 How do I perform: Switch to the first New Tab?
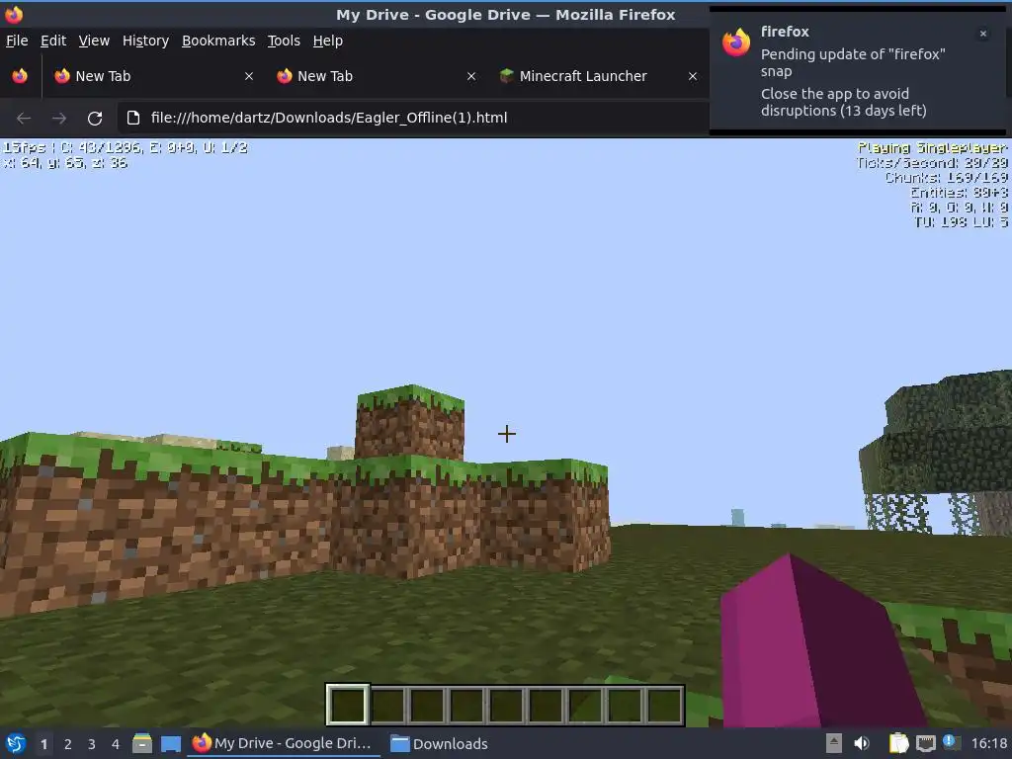(x=153, y=76)
